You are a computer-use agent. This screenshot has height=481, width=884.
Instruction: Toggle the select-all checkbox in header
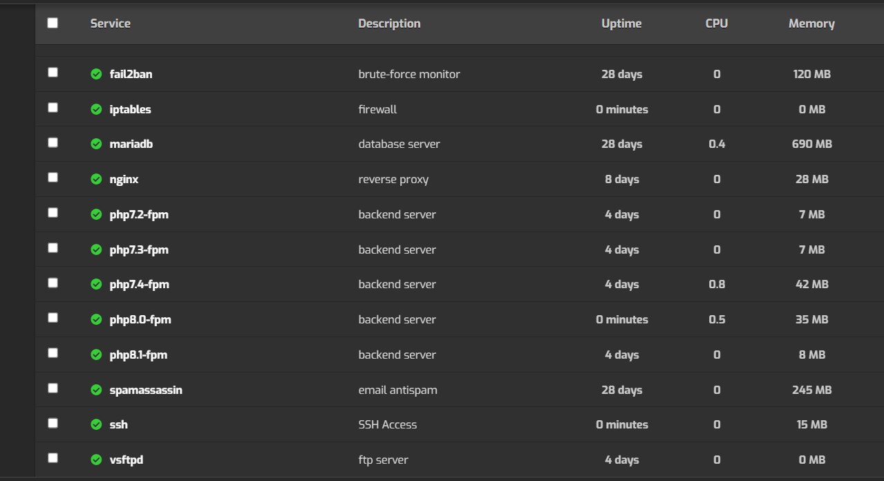click(x=53, y=23)
